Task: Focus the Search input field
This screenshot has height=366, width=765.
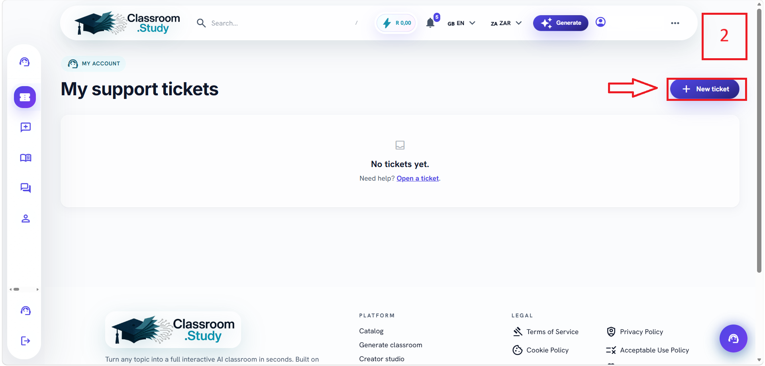Action: (279, 23)
